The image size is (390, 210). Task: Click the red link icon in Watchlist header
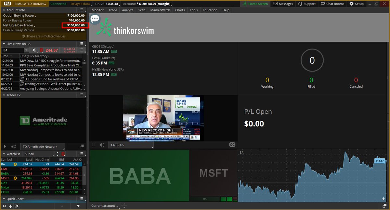(x=63, y=154)
